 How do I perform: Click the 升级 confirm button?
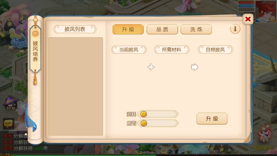click(x=212, y=118)
